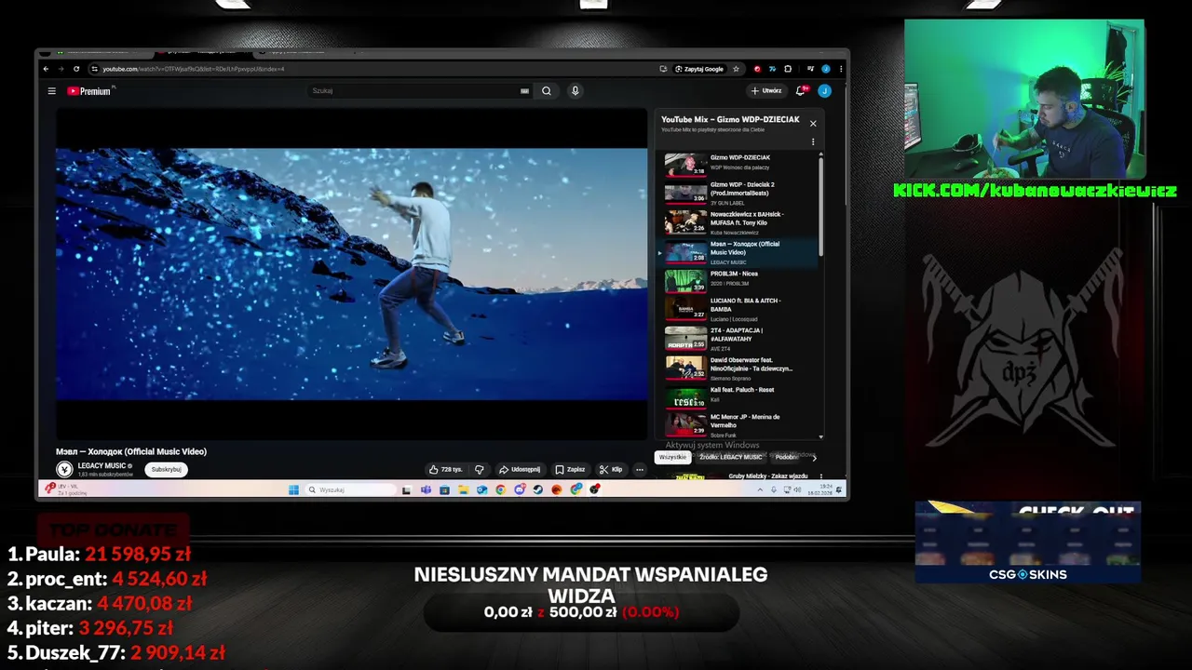Open Steam from the taskbar

[538, 489]
